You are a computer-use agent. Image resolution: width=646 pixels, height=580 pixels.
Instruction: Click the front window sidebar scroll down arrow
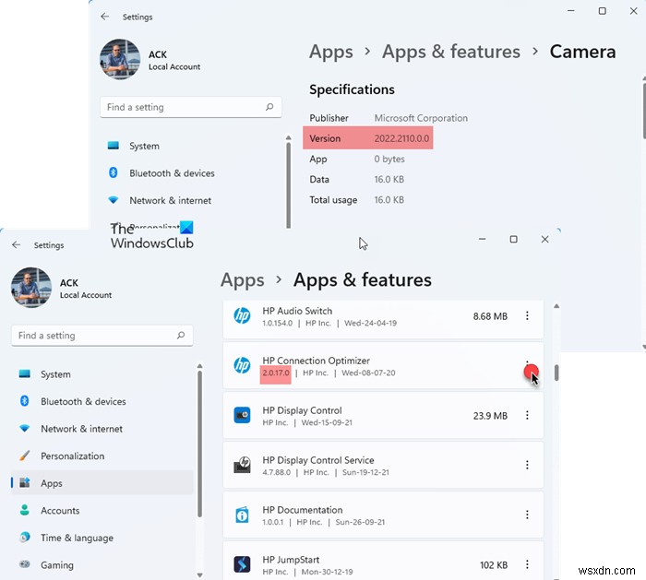pyautogui.click(x=200, y=575)
